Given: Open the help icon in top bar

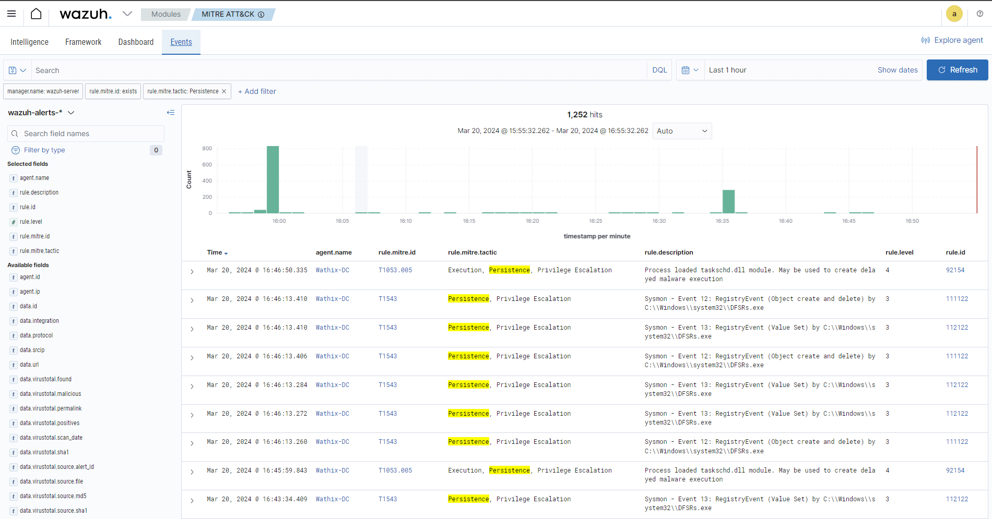Looking at the screenshot, I should 980,14.
